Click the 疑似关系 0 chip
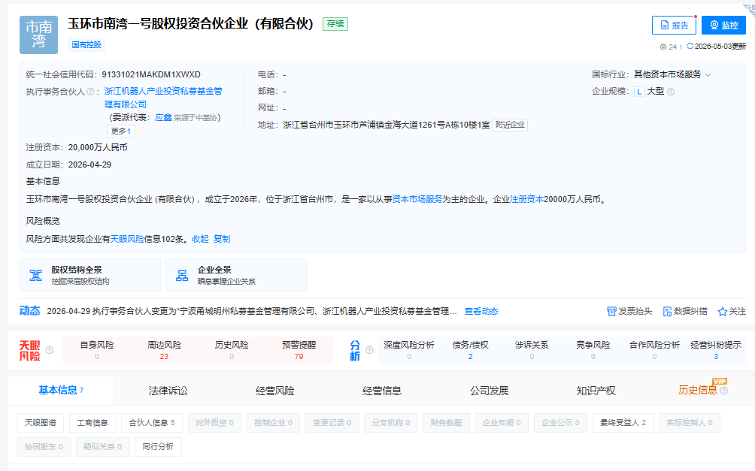The width and height of the screenshot is (755, 471). pos(102,447)
